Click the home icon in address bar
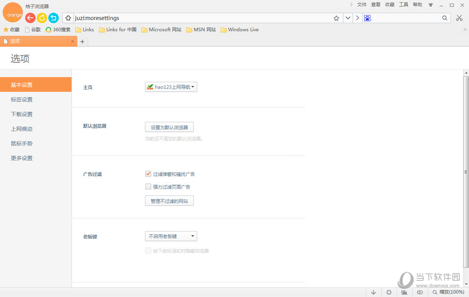This screenshot has height=297, width=469. pyautogui.click(x=68, y=18)
